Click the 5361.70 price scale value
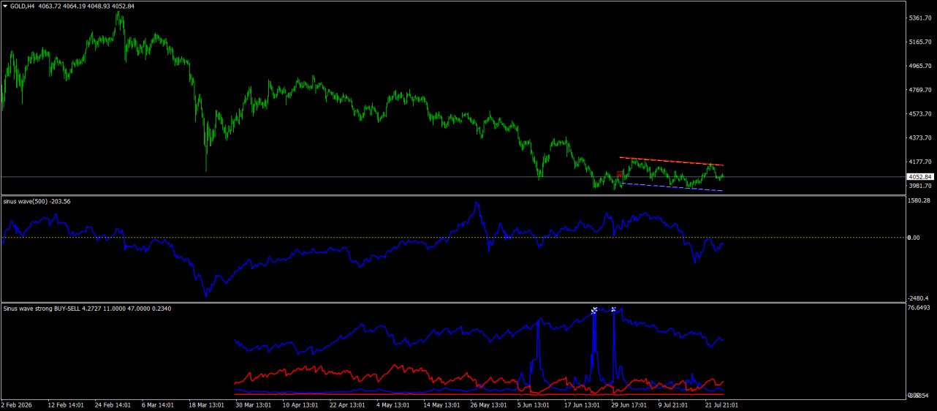The image size is (937, 411). (919, 18)
